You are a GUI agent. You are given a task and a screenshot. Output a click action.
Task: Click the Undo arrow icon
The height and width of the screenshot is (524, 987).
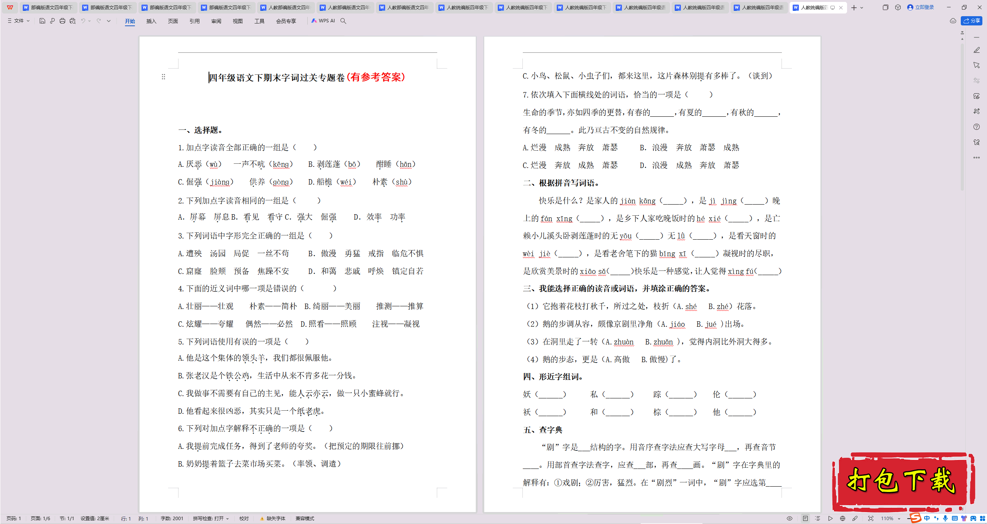pos(83,21)
